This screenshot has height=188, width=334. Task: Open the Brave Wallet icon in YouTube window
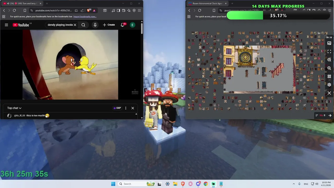124,10
